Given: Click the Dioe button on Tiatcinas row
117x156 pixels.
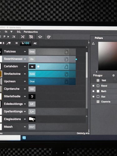Looking at the screenshot, I should 32,52.
